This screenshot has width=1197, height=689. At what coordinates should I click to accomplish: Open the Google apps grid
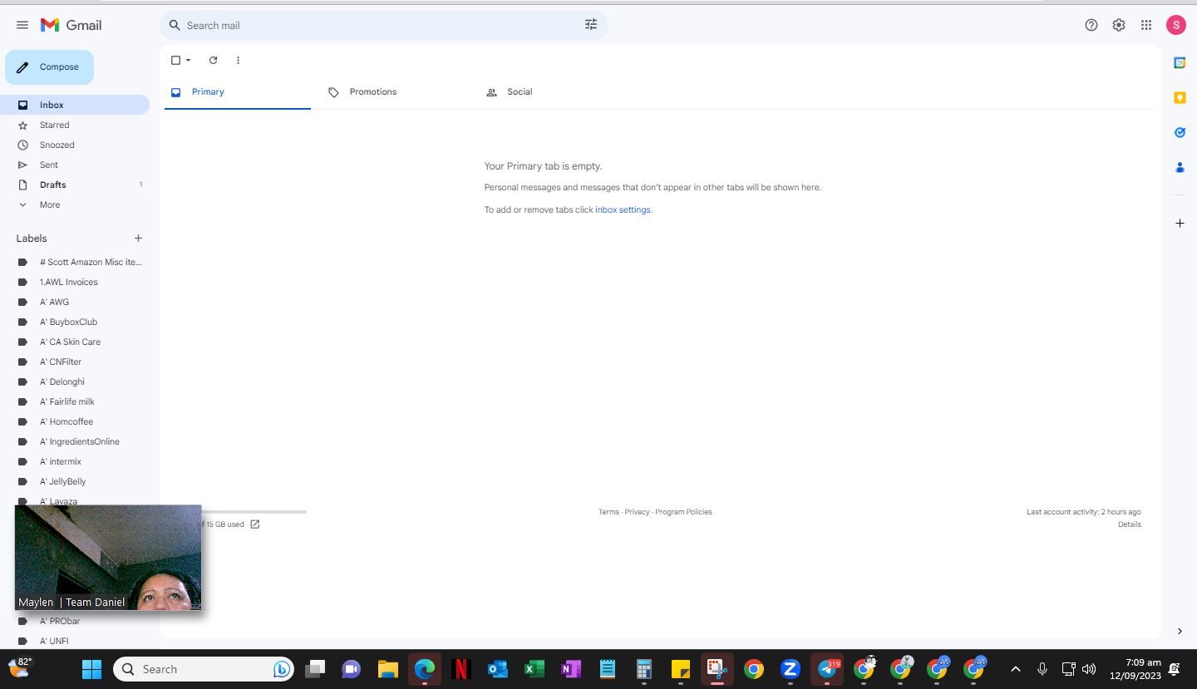(1146, 25)
